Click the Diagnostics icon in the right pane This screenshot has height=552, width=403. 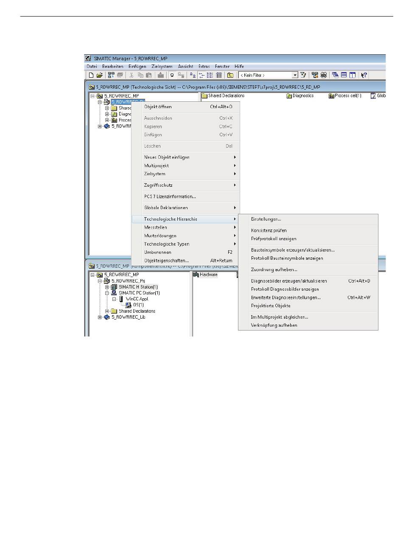[289, 96]
